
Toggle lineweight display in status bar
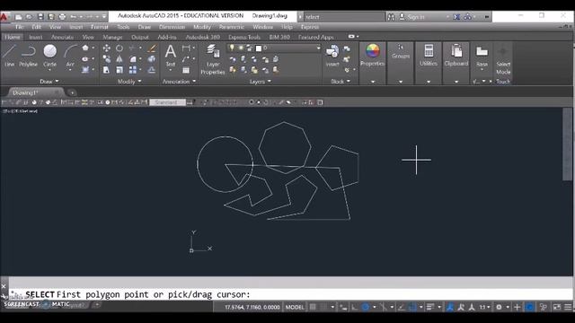point(430,307)
